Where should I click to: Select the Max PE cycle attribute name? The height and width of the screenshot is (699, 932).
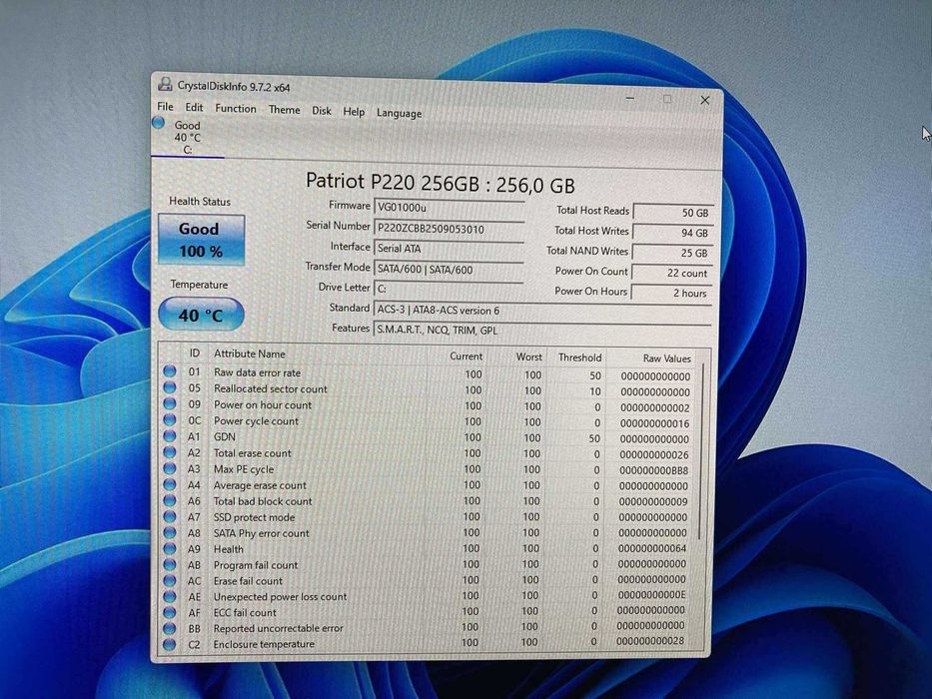[x=244, y=469]
